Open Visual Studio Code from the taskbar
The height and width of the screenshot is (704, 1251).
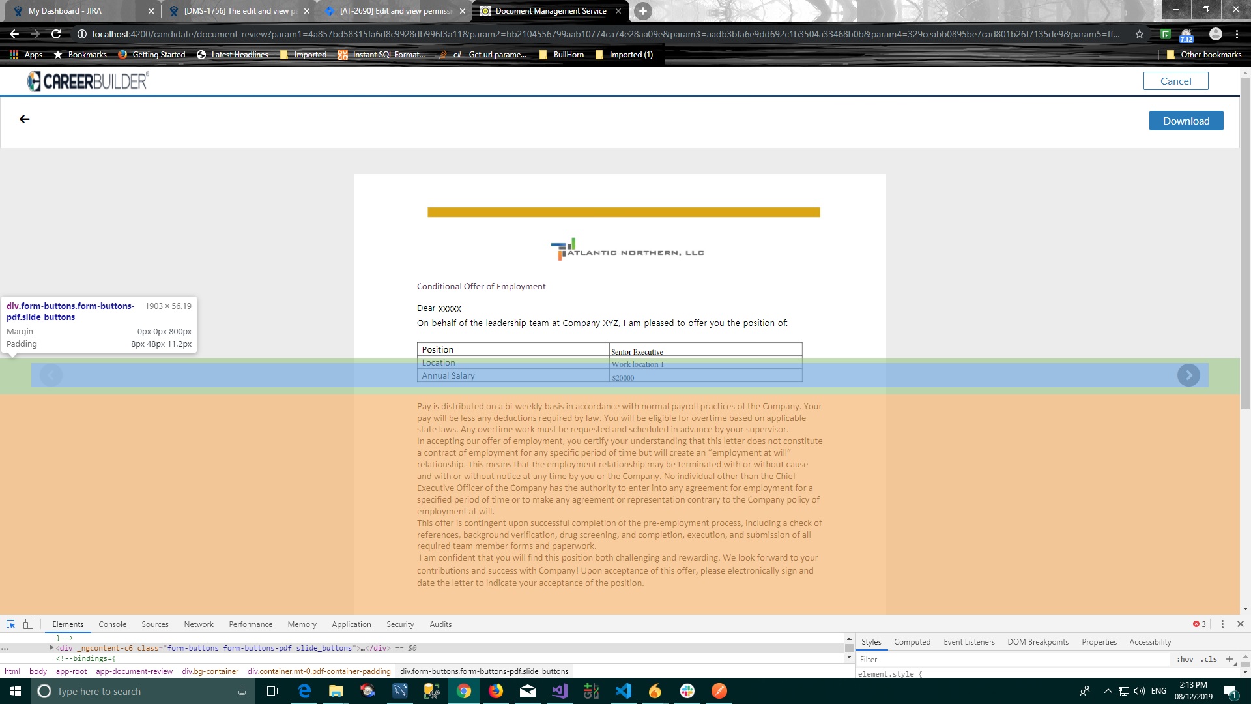624,691
